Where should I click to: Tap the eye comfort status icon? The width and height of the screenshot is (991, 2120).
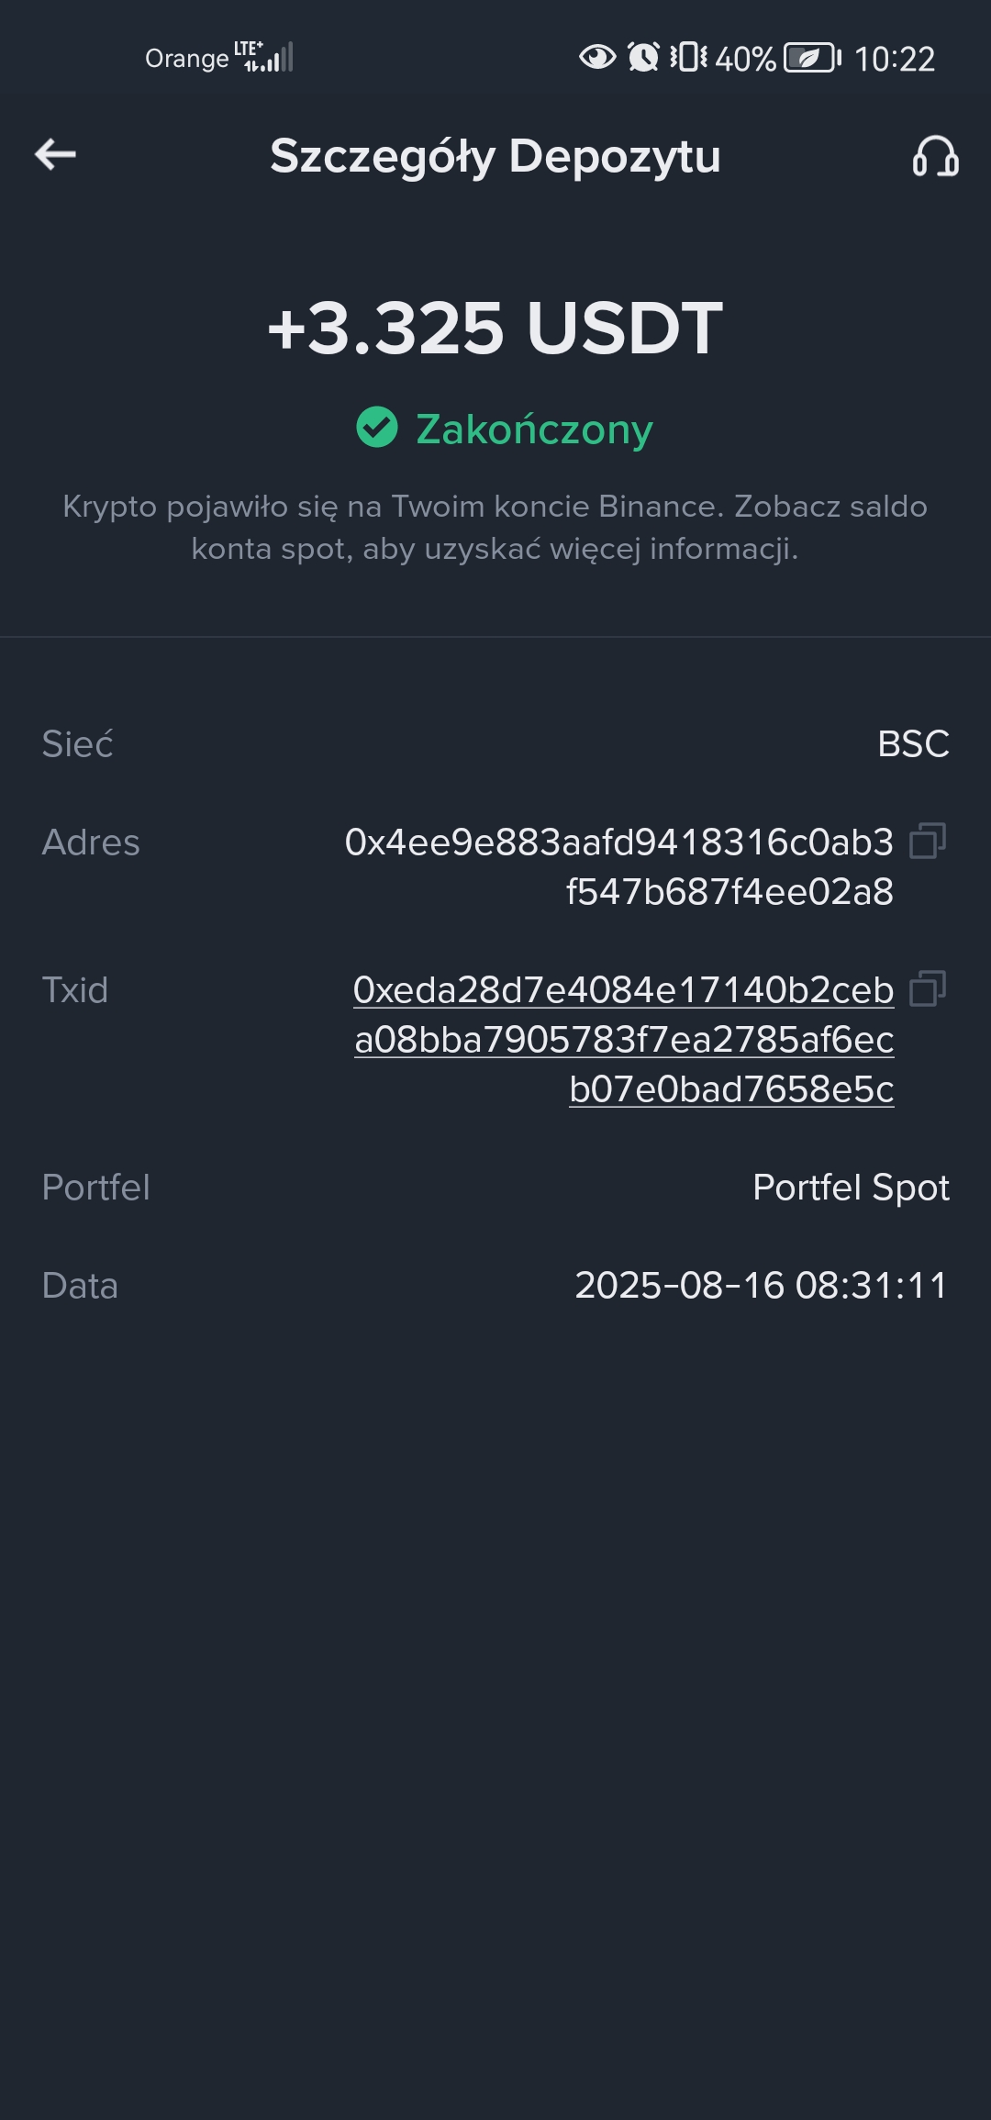pyautogui.click(x=597, y=57)
